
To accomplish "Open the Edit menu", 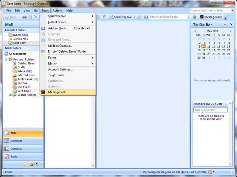I will [17, 11].
